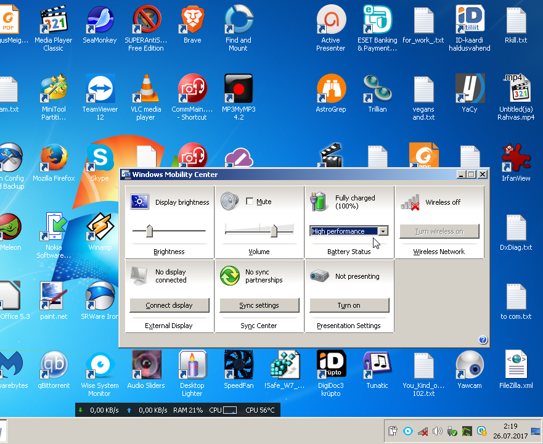The image size is (543, 444).
Task: Click the Volume speaker icon in Mobility Center
Action: point(229,202)
